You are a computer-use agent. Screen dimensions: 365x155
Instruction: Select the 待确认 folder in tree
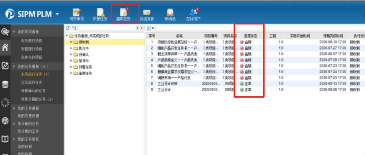click(x=84, y=55)
